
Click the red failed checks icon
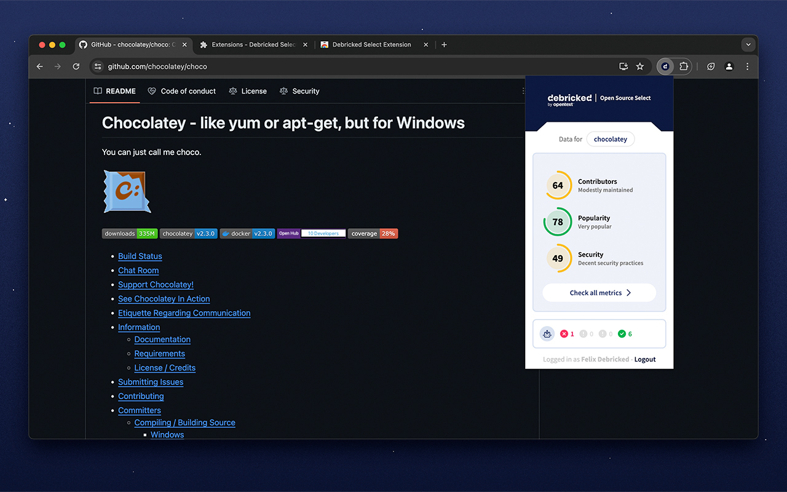click(564, 334)
